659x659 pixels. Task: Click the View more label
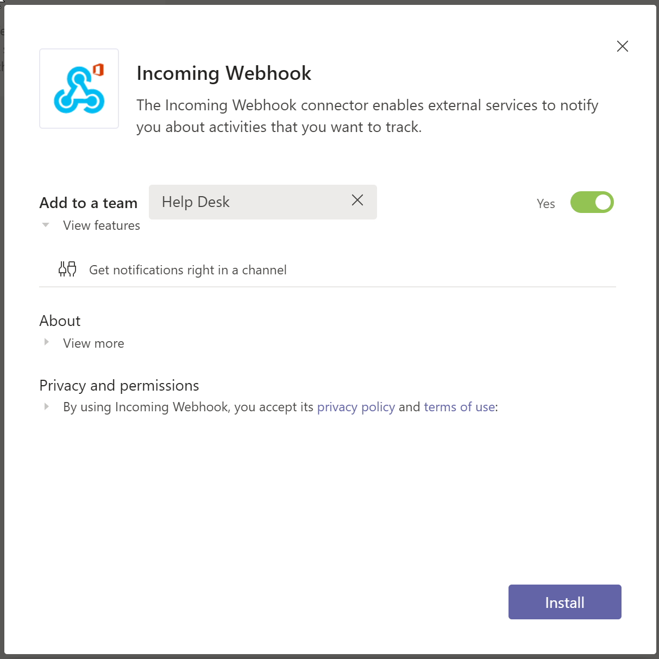click(x=93, y=343)
